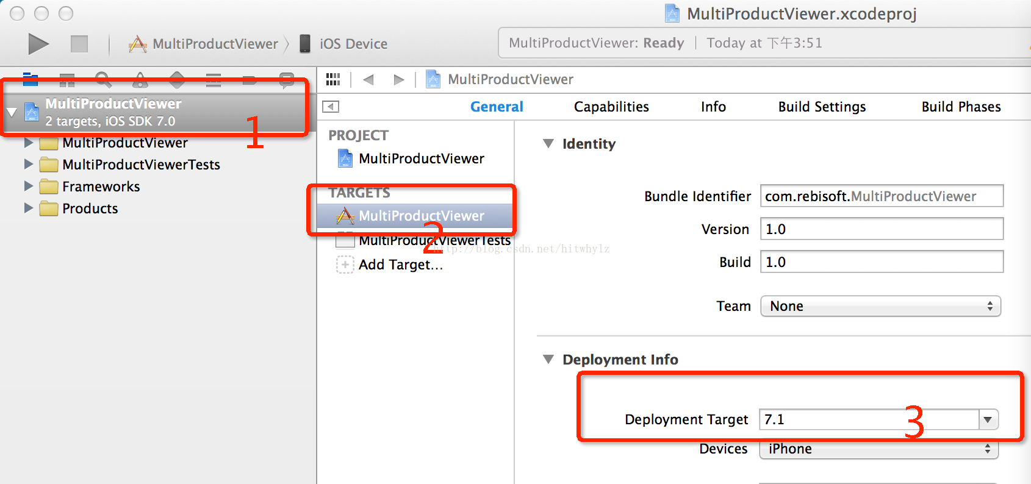1031x484 pixels.
Task: Open the Breakpoint navigator icon
Action: click(250, 79)
